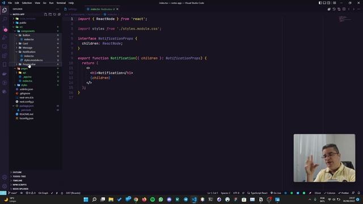The width and height of the screenshot is (363, 204).
Task: Open the Edit menu
Action: coord(17,3)
